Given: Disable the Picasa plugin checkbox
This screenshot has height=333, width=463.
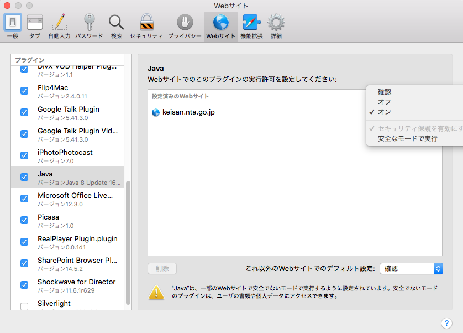Looking at the screenshot, I should point(24,220).
